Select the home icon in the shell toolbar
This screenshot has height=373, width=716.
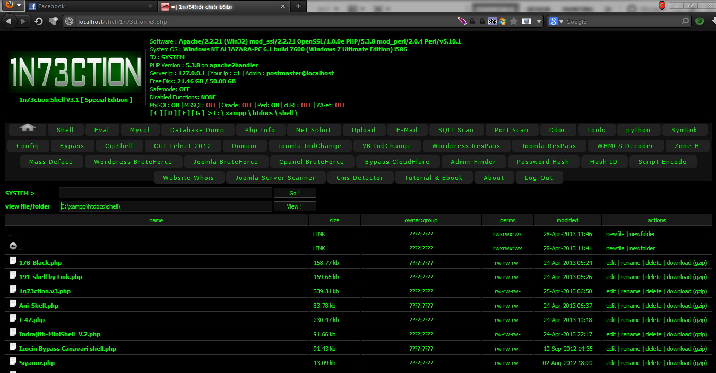[x=27, y=129]
